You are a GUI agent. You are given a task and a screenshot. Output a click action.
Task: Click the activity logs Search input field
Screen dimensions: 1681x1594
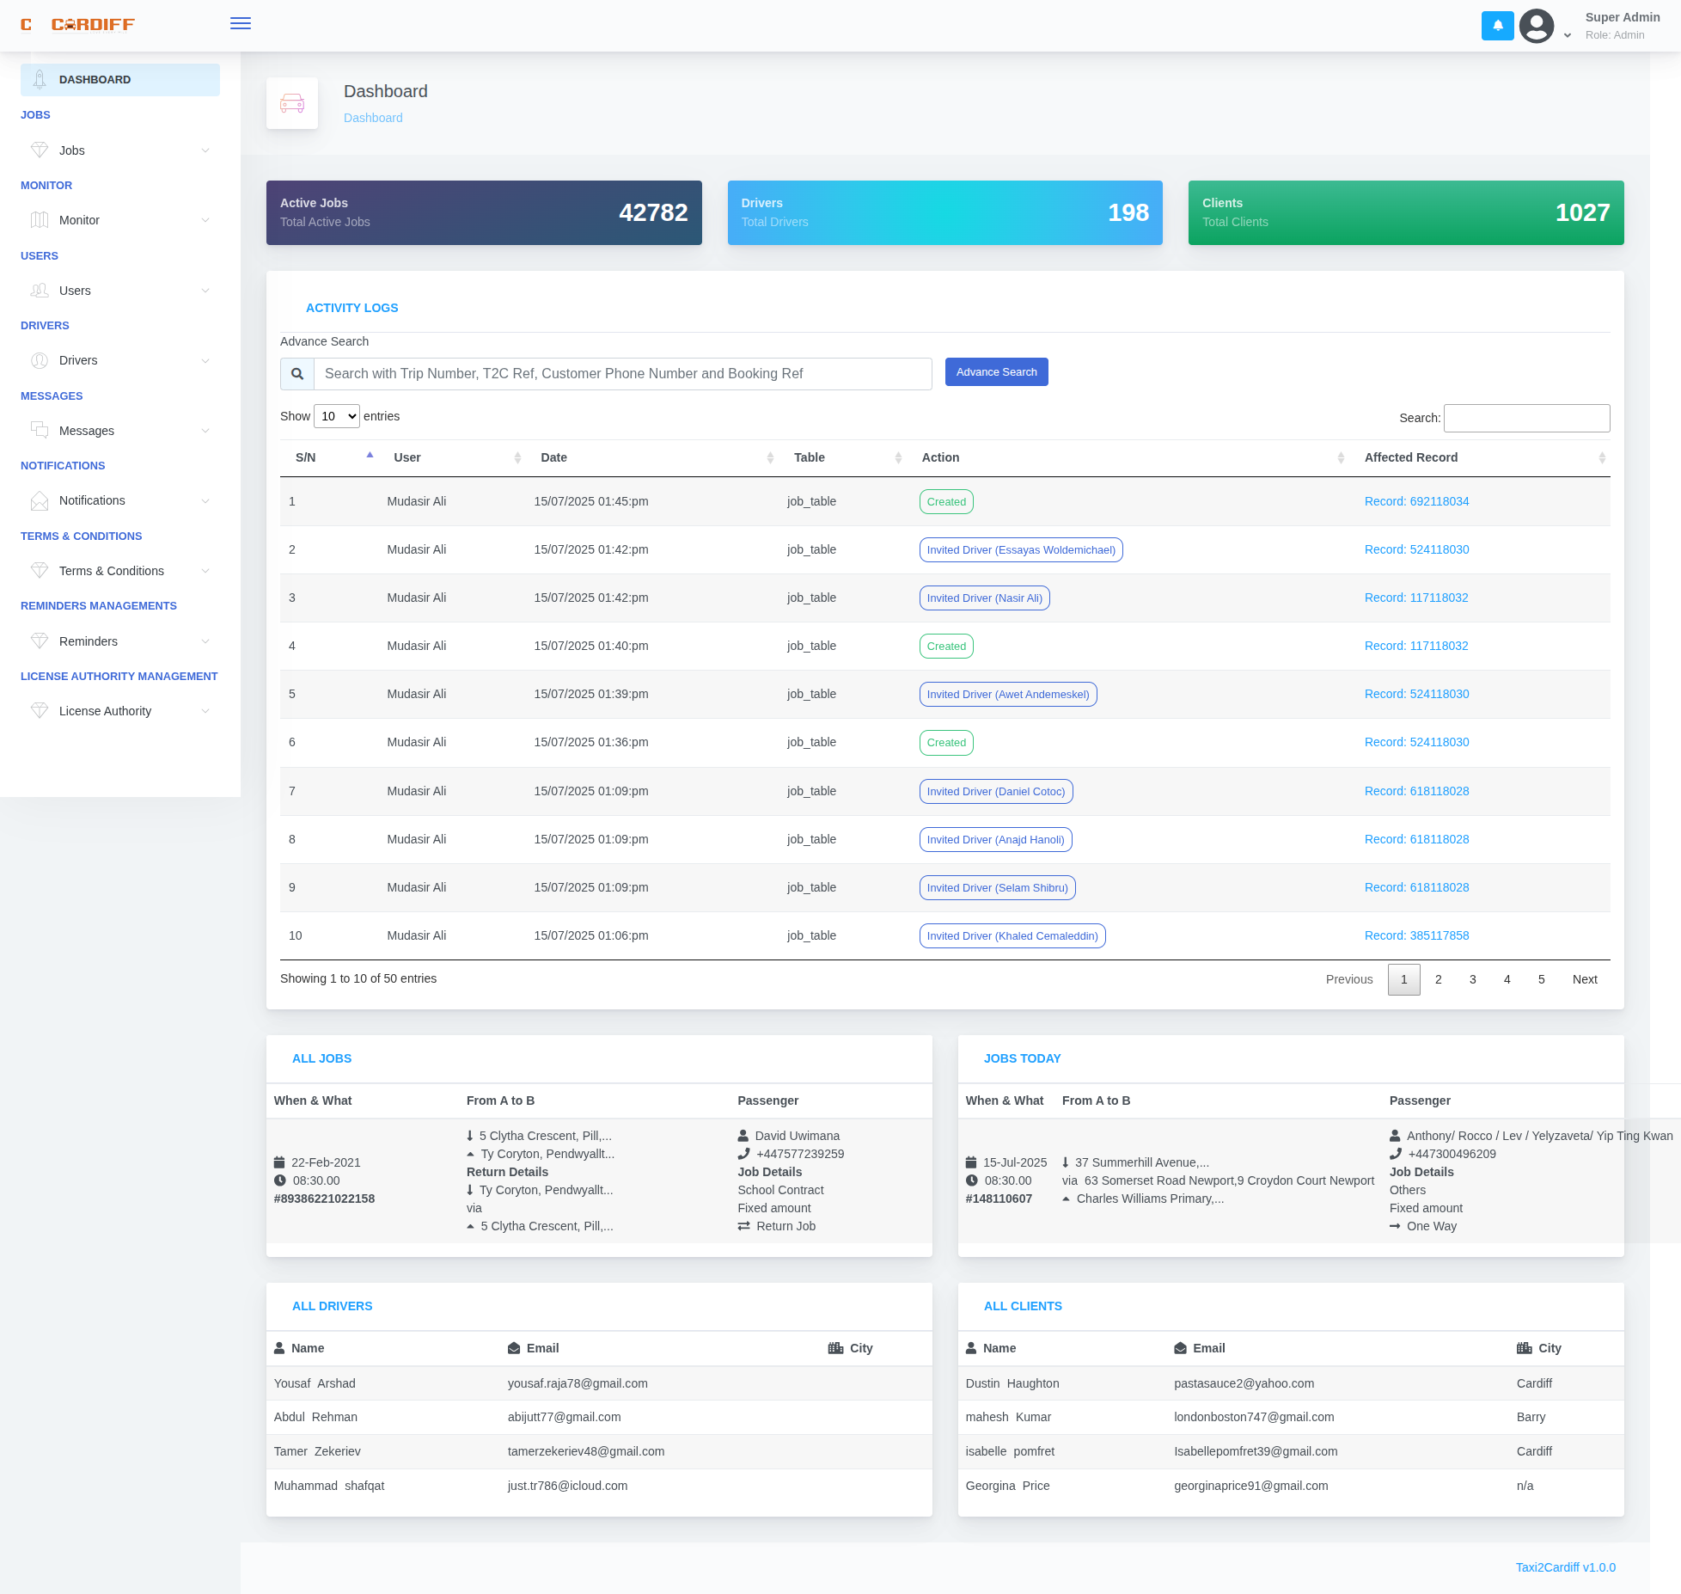[x=1526, y=418]
